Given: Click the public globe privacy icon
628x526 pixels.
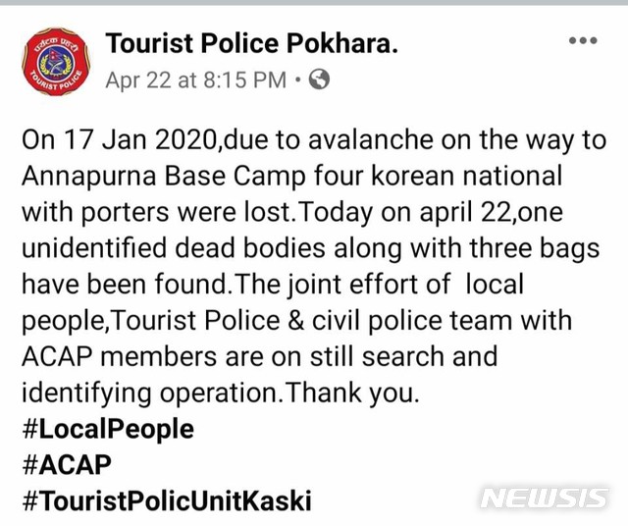Looking at the screenshot, I should coord(319,79).
